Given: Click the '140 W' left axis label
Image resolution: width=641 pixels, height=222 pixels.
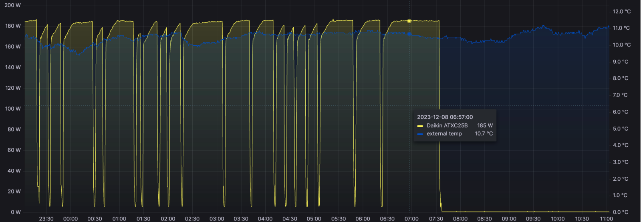Looking at the screenshot, I should point(13,67).
